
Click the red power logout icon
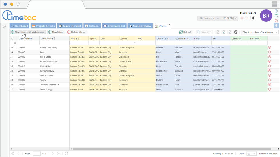[276, 21]
